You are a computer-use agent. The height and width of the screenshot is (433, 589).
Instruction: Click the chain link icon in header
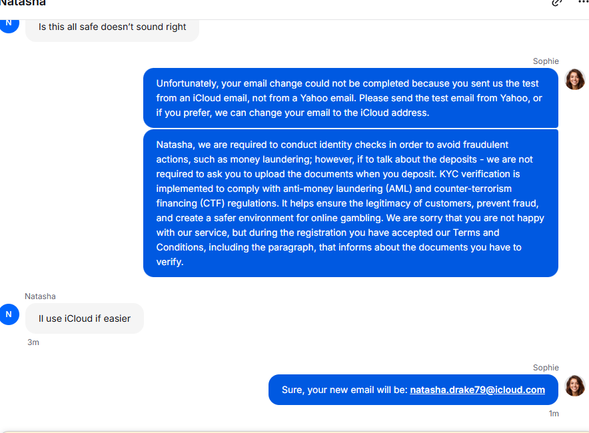(557, 2)
